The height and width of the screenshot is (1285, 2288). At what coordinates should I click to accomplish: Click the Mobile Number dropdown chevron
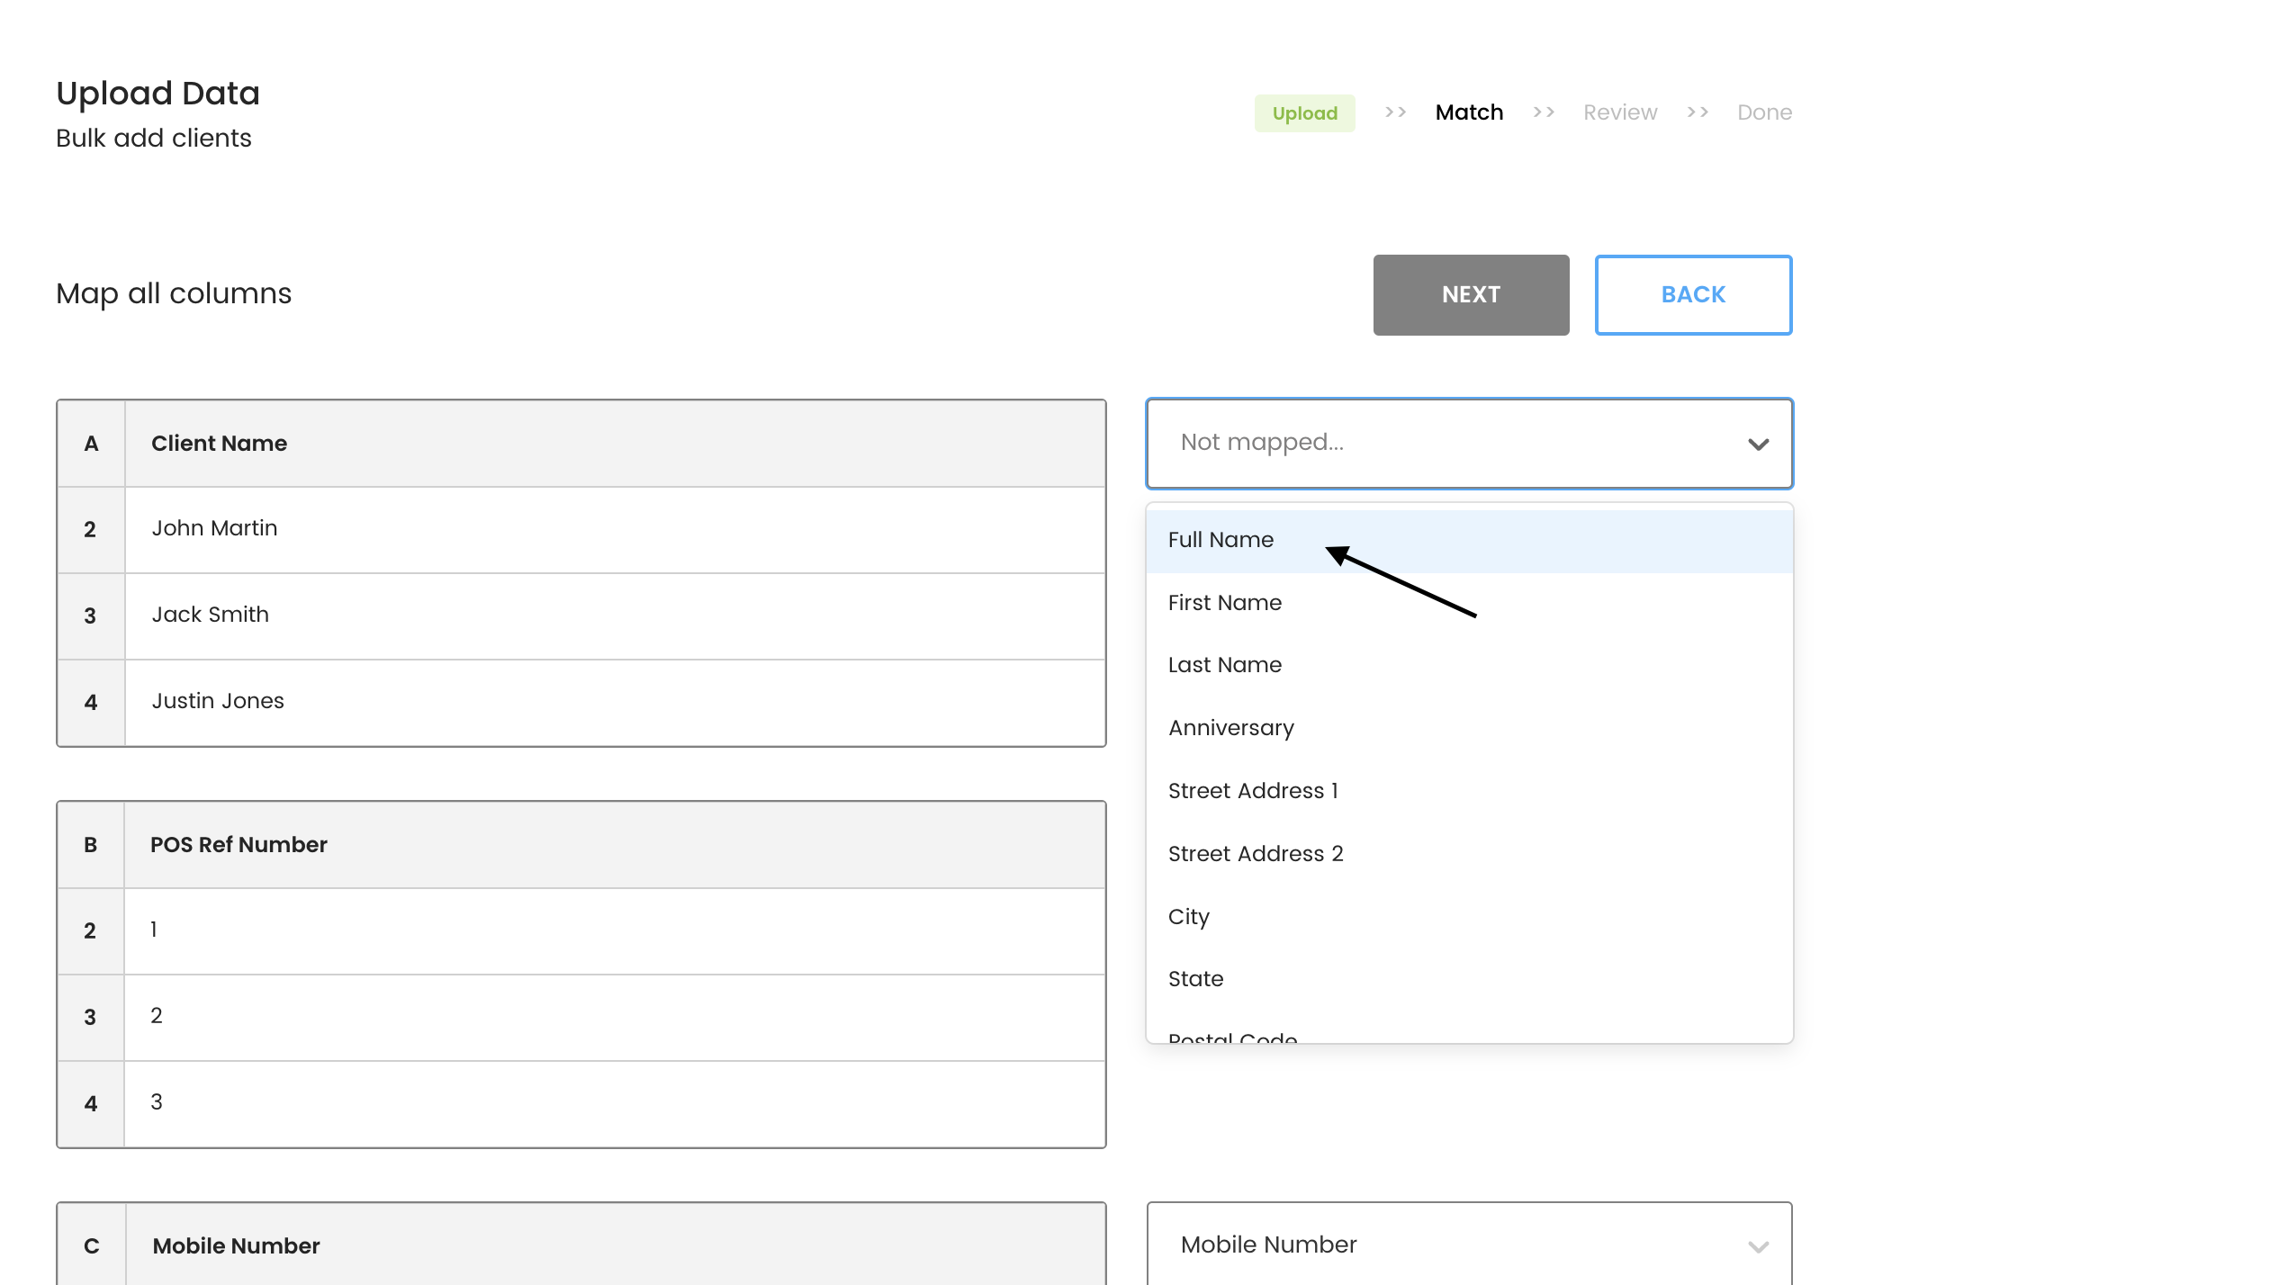[x=1758, y=1246]
